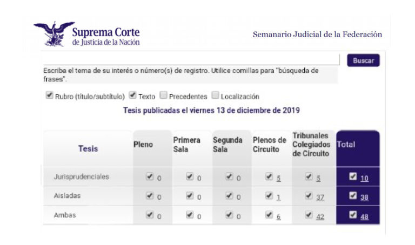
Task: Uncheck the Texto checkbox
Action: point(132,95)
